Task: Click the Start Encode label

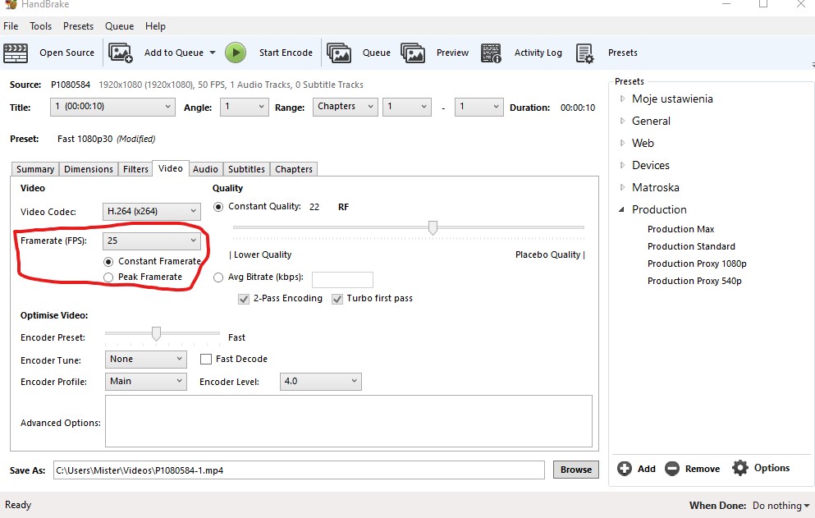Action: [286, 53]
